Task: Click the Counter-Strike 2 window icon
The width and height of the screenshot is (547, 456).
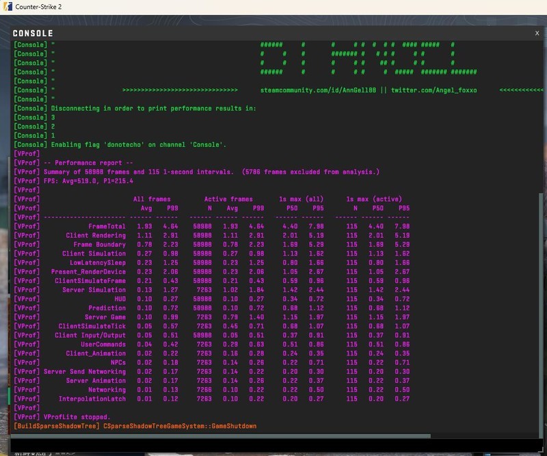Action: [x=7, y=7]
